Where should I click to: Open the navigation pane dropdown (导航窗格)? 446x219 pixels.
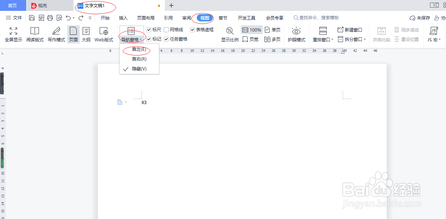pyautogui.click(x=131, y=40)
